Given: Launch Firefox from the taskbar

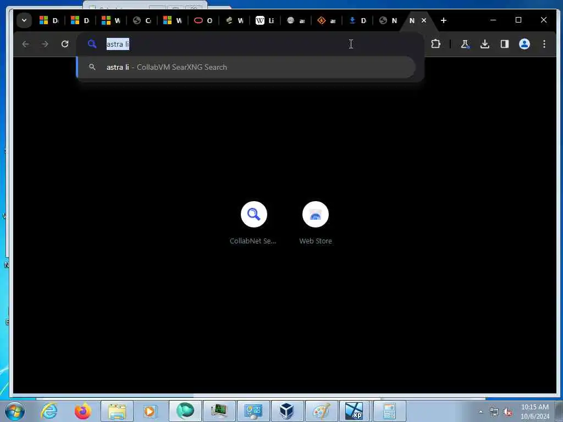Looking at the screenshot, I should point(83,411).
